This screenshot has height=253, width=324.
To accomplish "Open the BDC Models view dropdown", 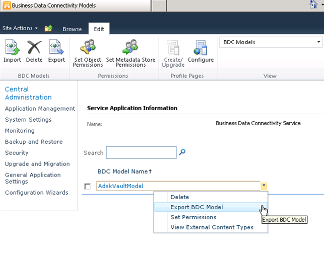I will (x=271, y=42).
